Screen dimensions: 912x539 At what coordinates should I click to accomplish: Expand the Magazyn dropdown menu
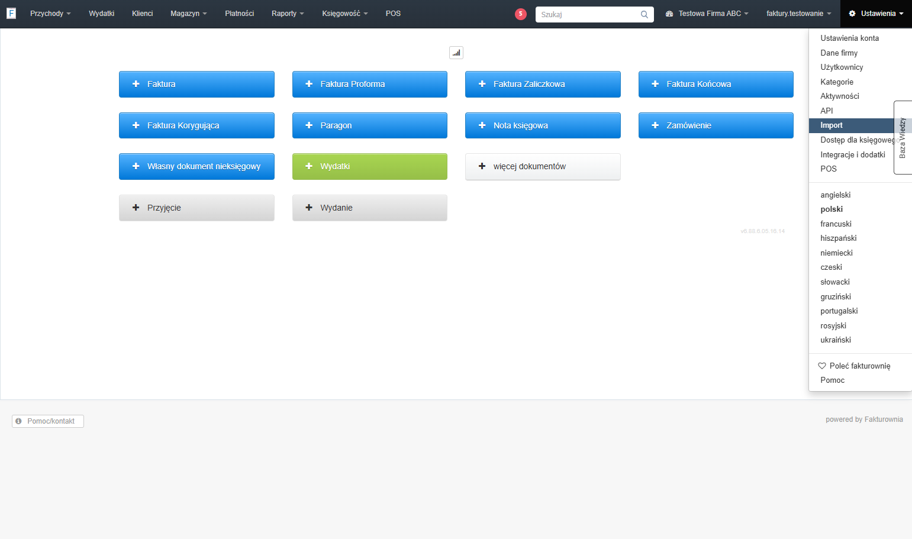(x=189, y=14)
